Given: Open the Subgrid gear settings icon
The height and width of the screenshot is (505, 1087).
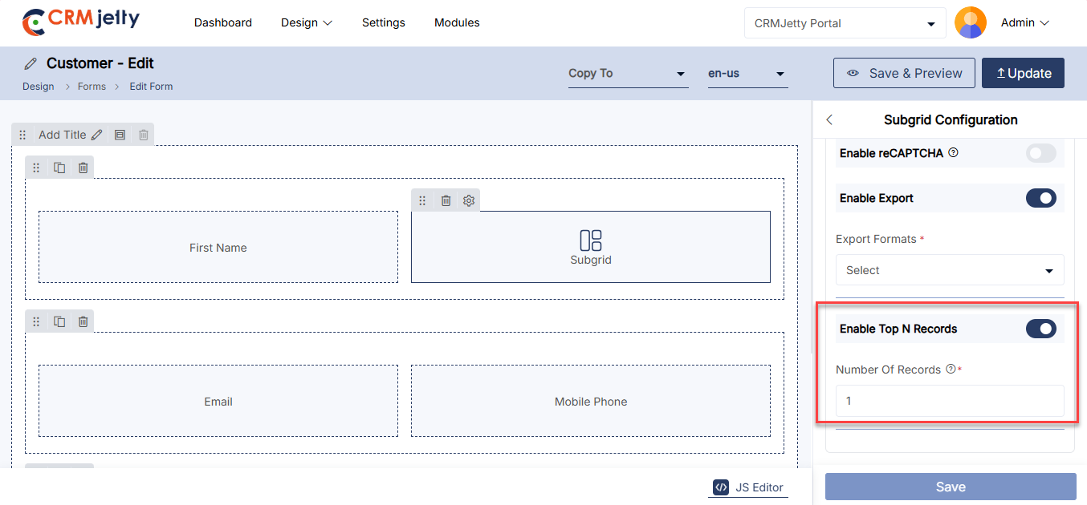Looking at the screenshot, I should (x=469, y=200).
